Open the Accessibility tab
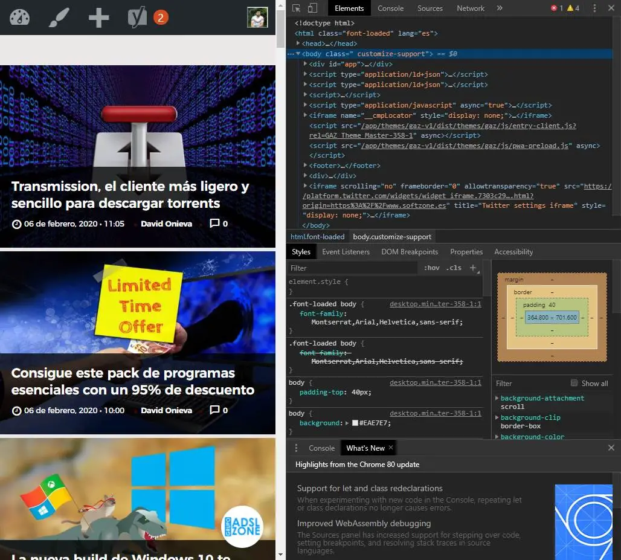Viewport: 621px width, 560px height. click(513, 252)
